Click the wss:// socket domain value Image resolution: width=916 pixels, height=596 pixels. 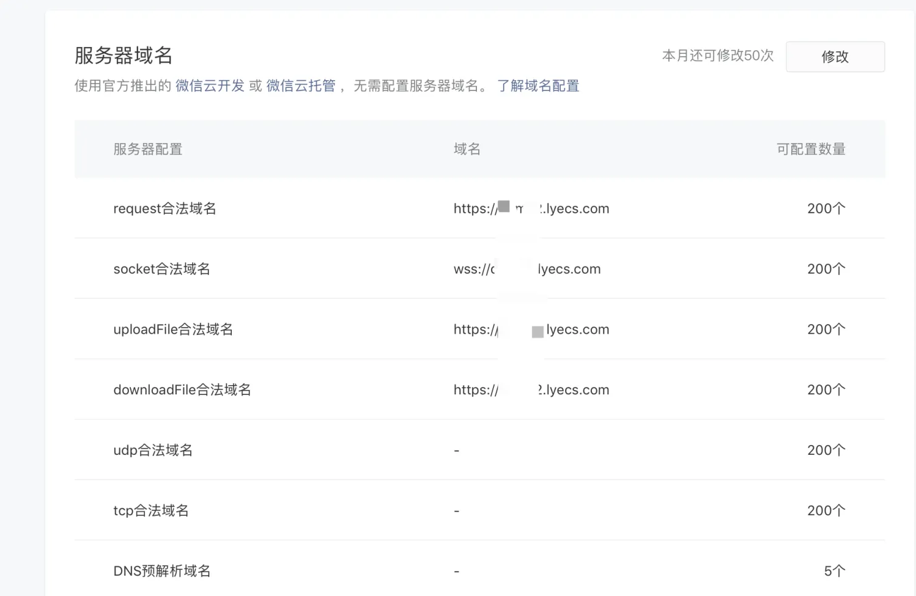[x=526, y=269]
